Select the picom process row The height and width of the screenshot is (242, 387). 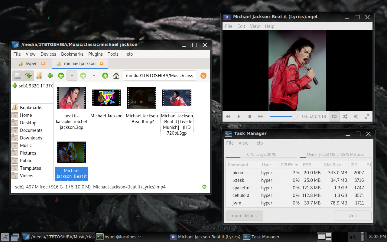[x=299, y=173]
